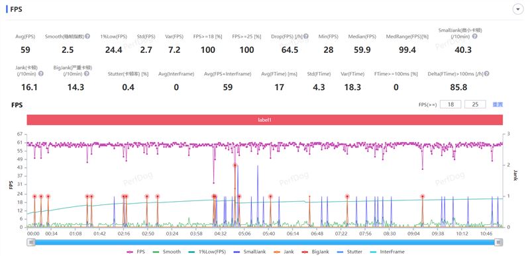Open the Jank /10min help icon
The width and height of the screenshot is (530, 256).
[x=41, y=73]
